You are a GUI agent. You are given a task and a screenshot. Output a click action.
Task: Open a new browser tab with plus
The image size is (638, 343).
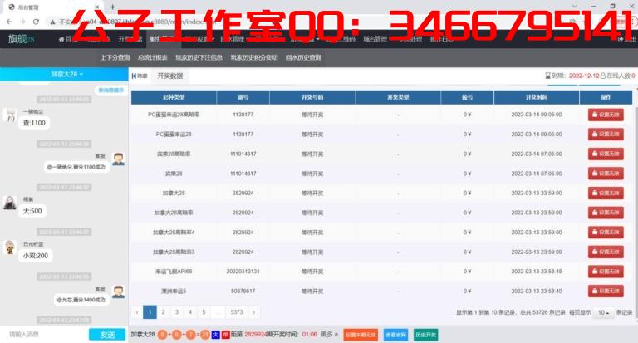pos(113,7)
